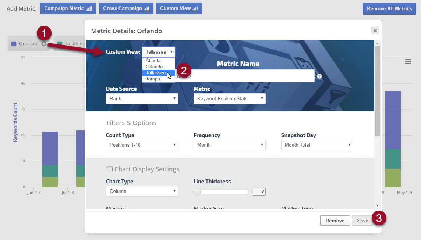
Task: Click the help icon beside Metric Name field
Action: (319, 76)
